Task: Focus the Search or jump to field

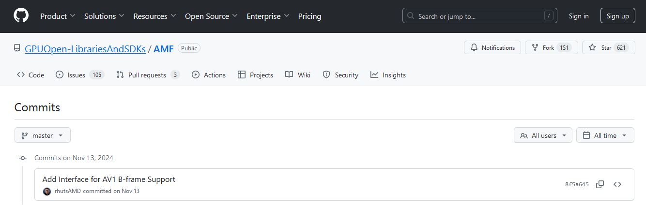Action: [x=479, y=16]
